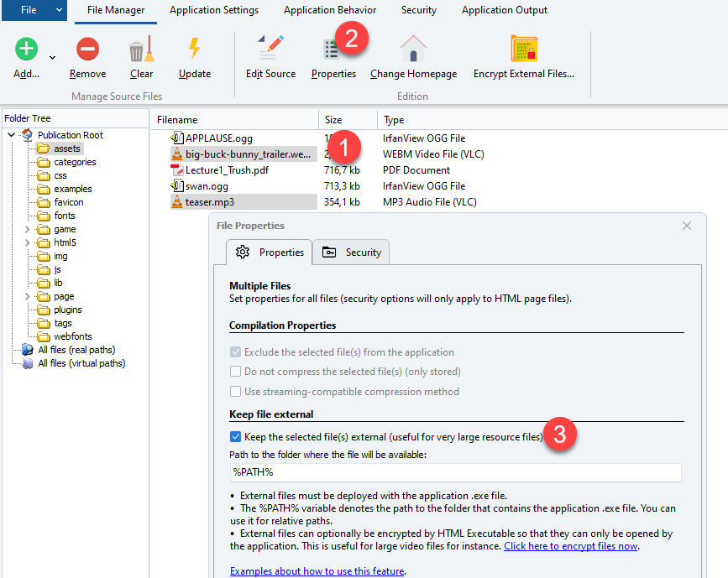Collapse the Publication Root tree node
728x578 pixels.
(x=11, y=135)
